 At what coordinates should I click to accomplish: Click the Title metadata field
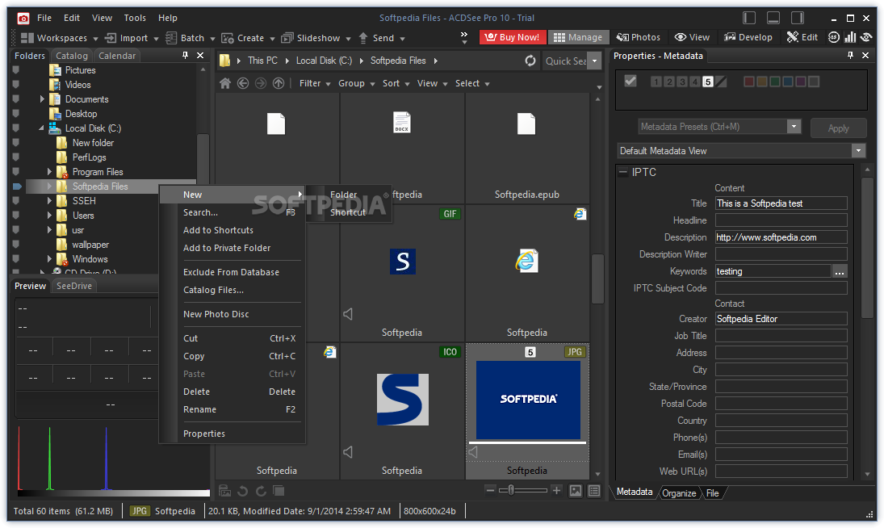(781, 203)
